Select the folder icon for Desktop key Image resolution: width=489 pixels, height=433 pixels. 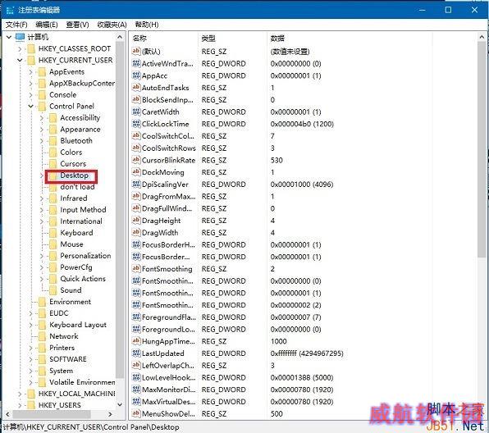(x=53, y=175)
